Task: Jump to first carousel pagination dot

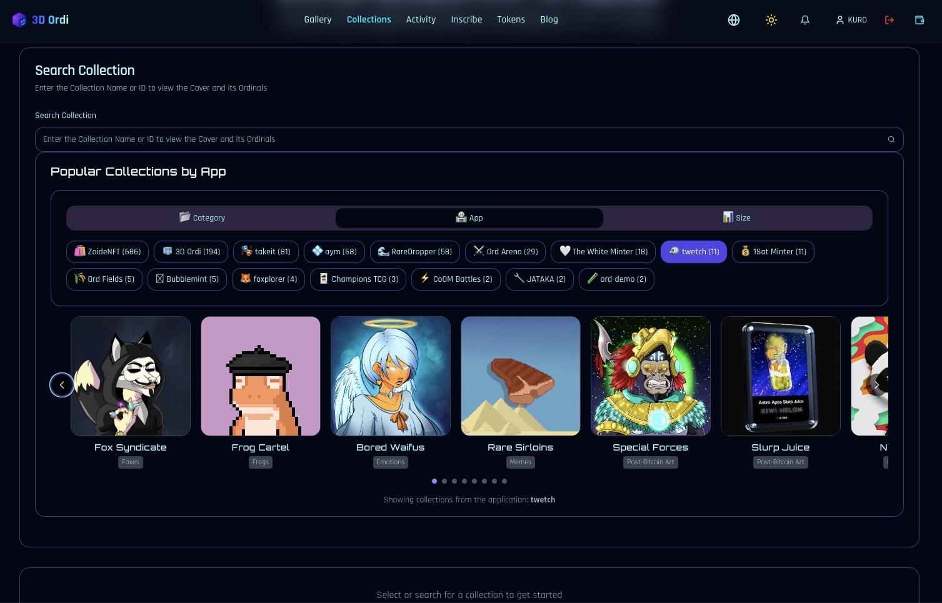Action: pos(434,481)
